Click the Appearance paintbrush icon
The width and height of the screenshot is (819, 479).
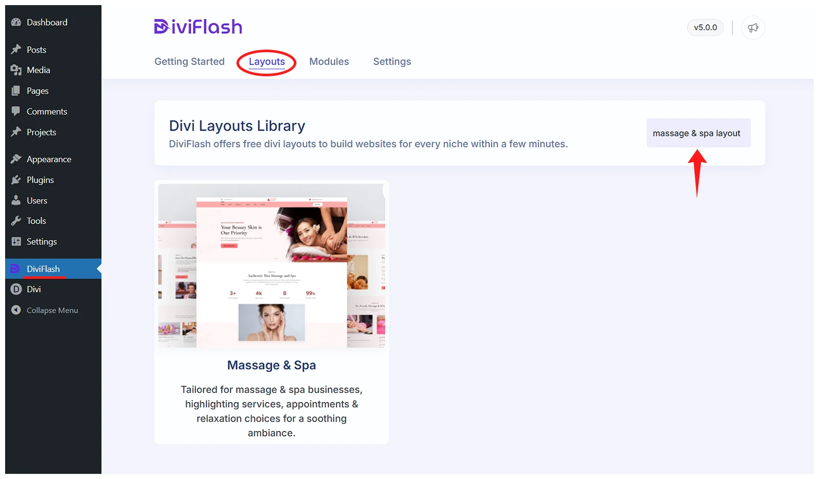pyautogui.click(x=16, y=159)
